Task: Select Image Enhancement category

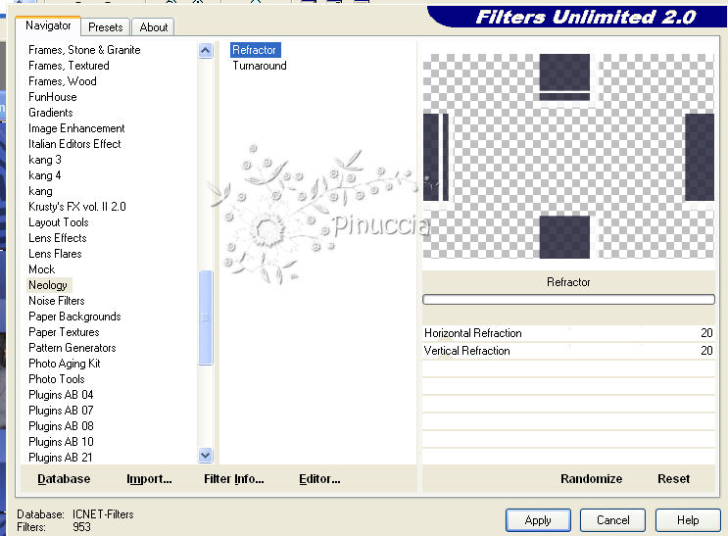Action: [76, 128]
